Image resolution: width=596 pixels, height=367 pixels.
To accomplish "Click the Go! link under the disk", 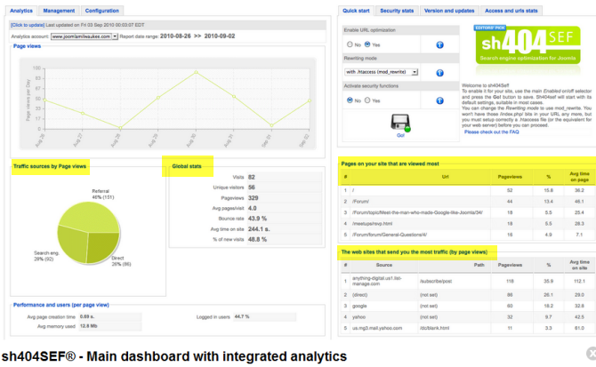I will [400, 135].
